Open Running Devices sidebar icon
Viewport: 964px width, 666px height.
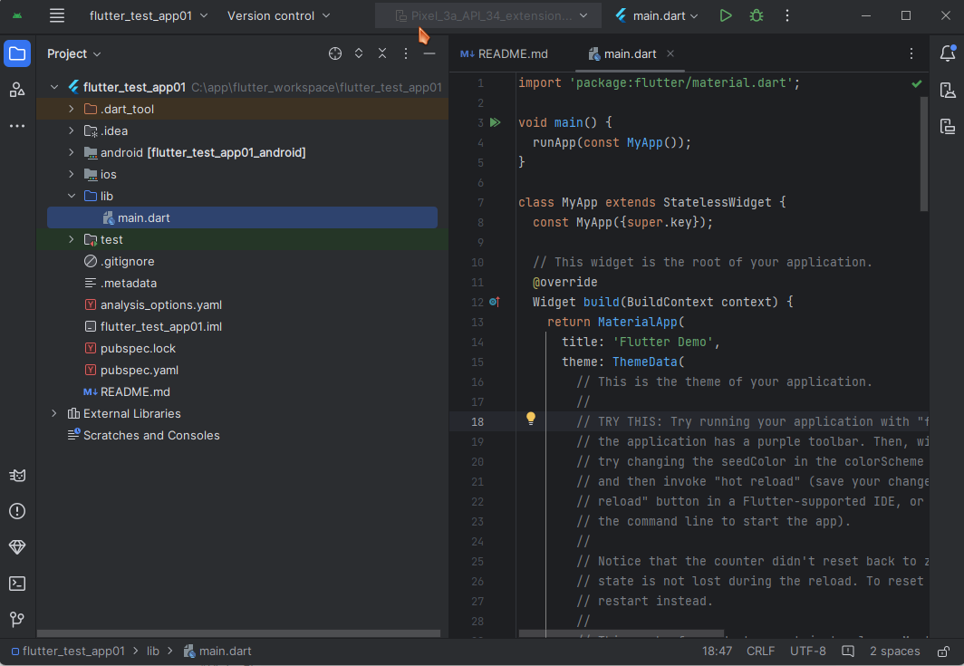pyautogui.click(x=948, y=126)
